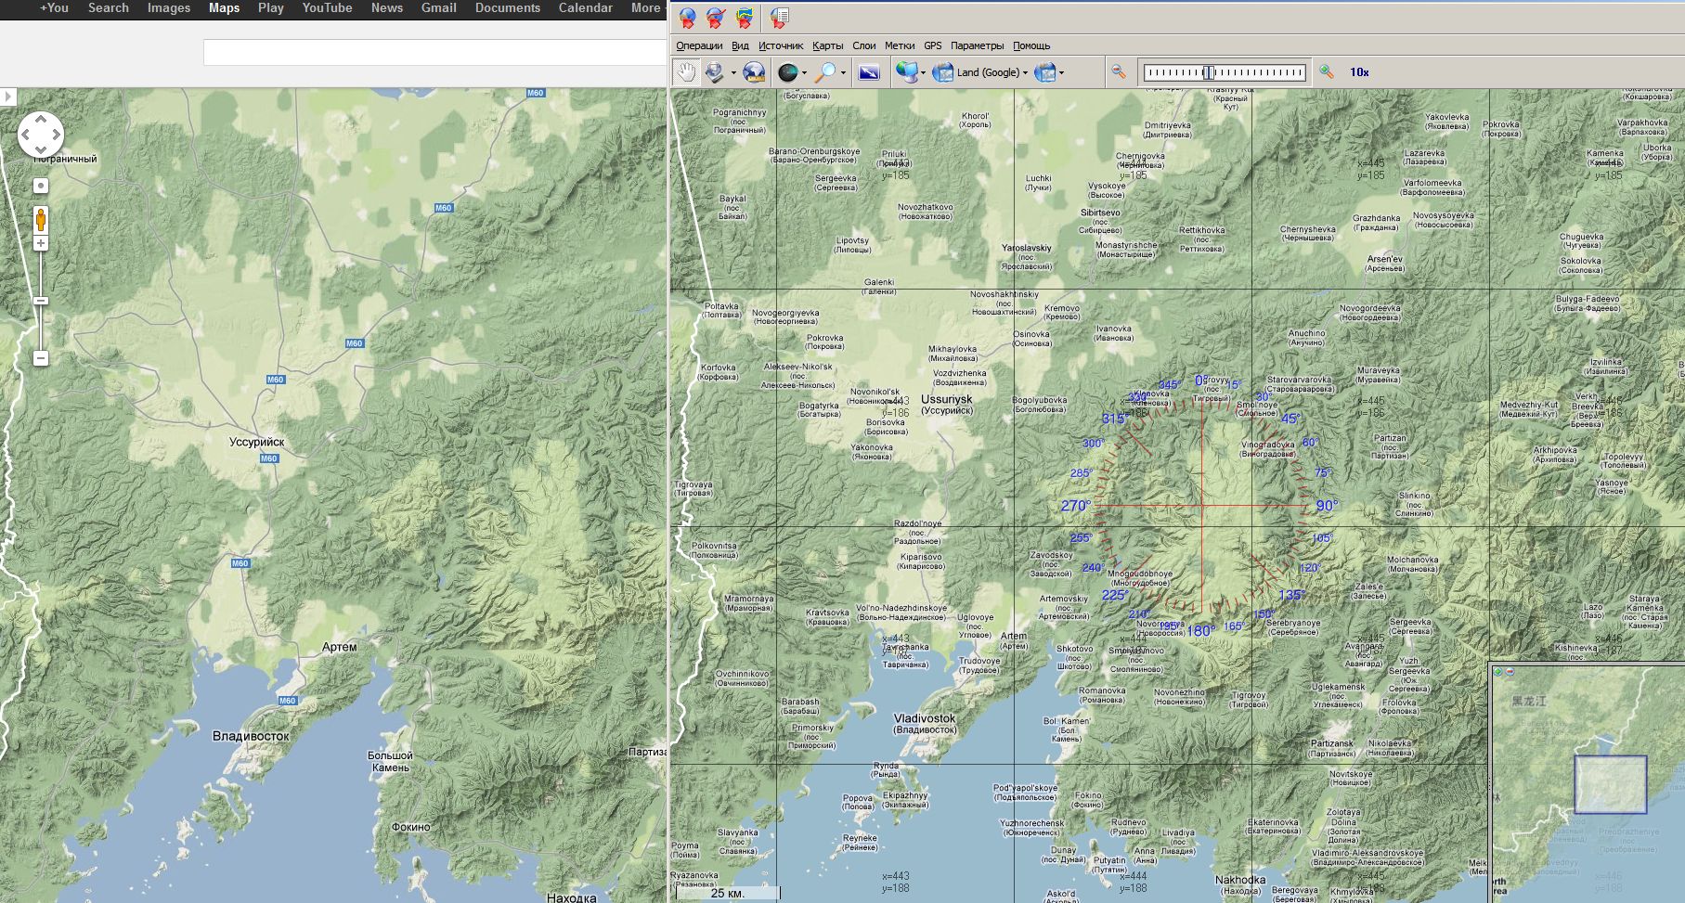Click the ruler distance measurement globe icon
The width and height of the screenshot is (1685, 903).
pyautogui.click(x=754, y=71)
